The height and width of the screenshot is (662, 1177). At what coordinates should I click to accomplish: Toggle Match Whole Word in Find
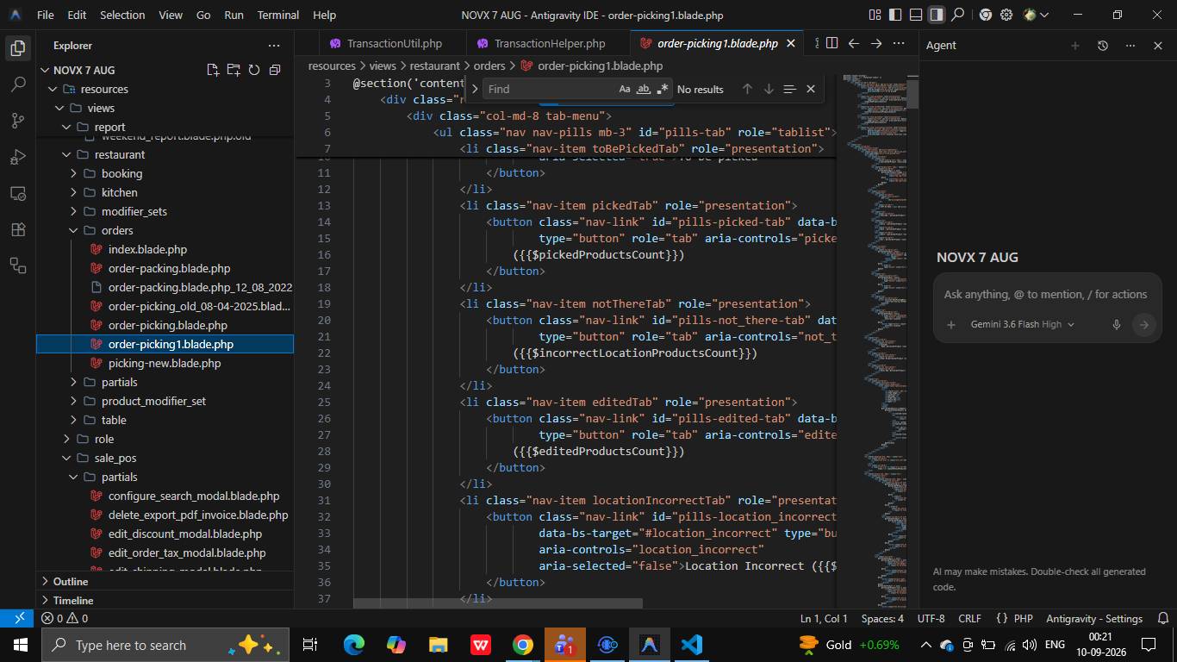point(644,89)
